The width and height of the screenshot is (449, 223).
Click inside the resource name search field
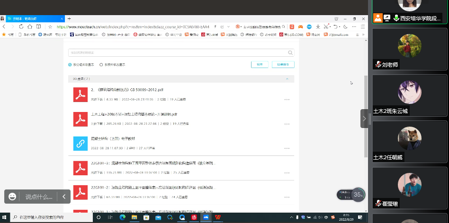175,53
